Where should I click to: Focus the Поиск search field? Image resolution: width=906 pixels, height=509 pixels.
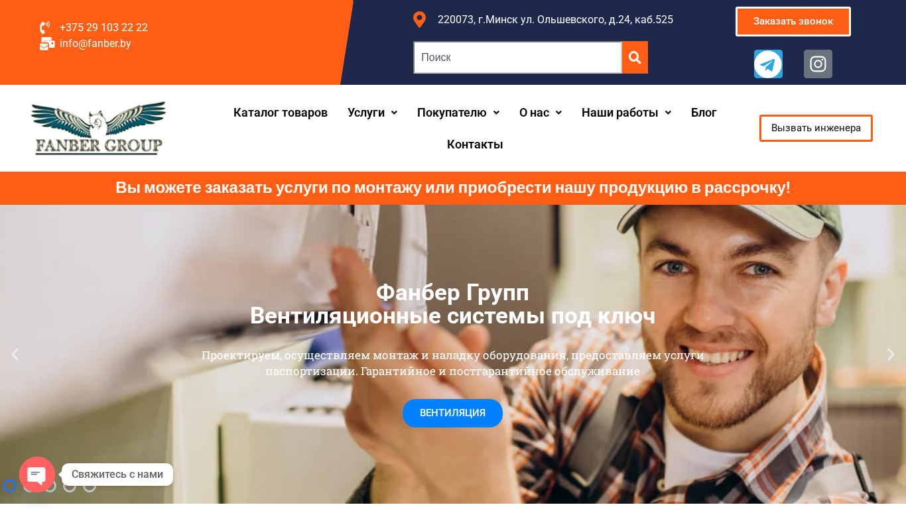[x=517, y=58]
